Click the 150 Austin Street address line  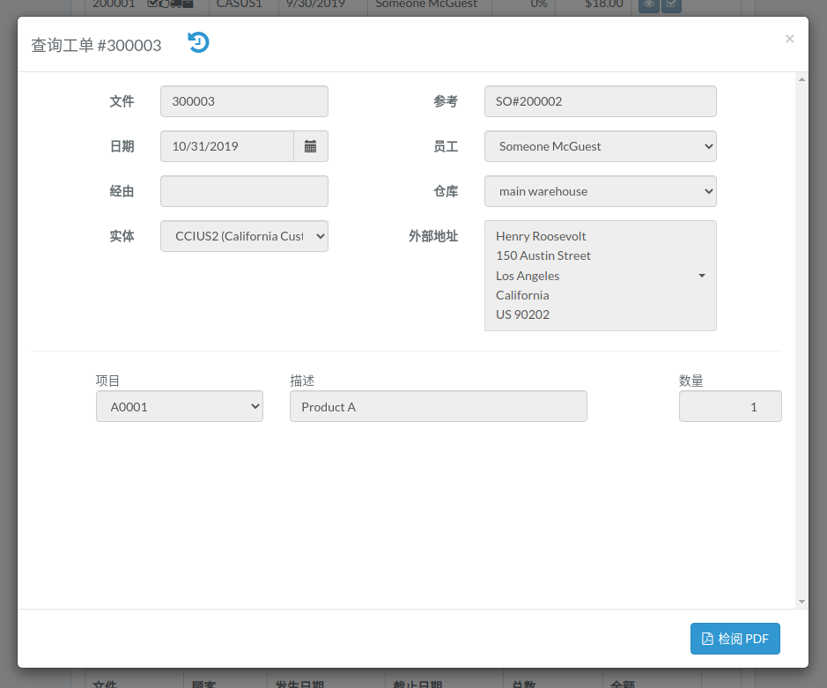point(543,255)
